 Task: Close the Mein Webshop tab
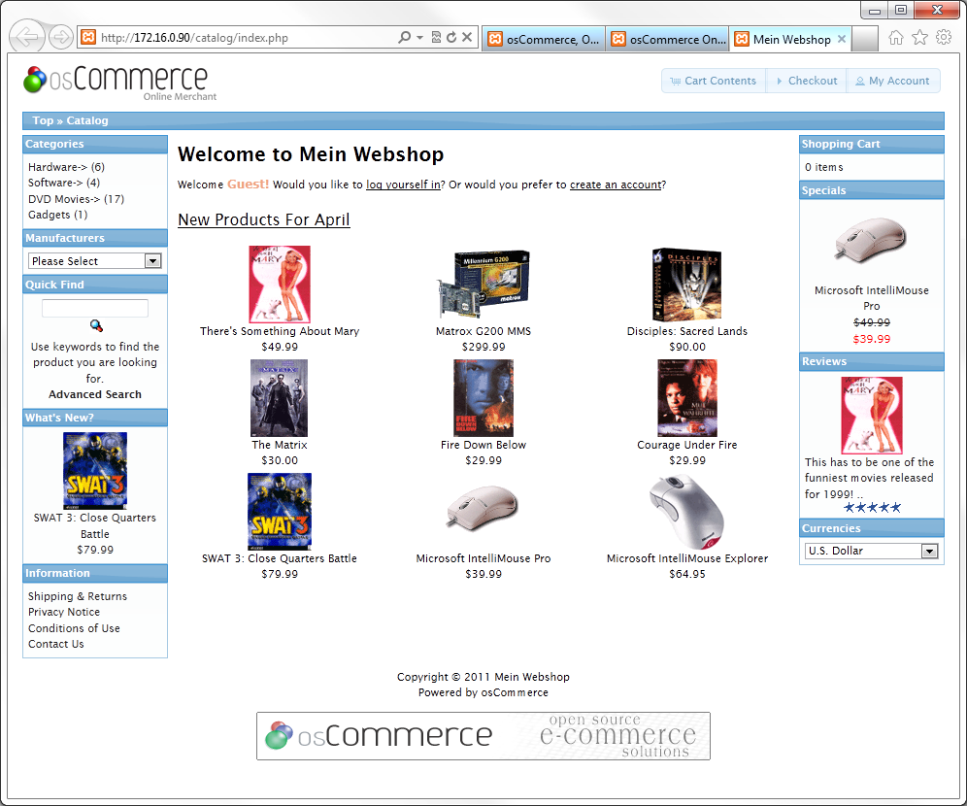point(841,39)
